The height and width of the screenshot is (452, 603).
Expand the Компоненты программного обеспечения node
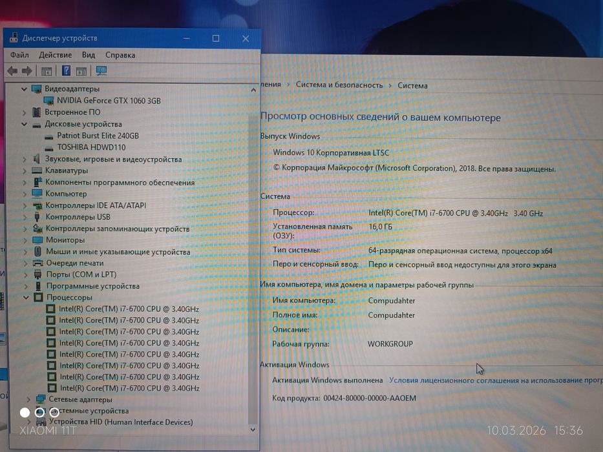(25, 183)
